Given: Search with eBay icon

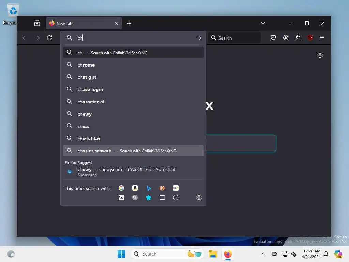Looking at the screenshot, I should [x=176, y=188].
